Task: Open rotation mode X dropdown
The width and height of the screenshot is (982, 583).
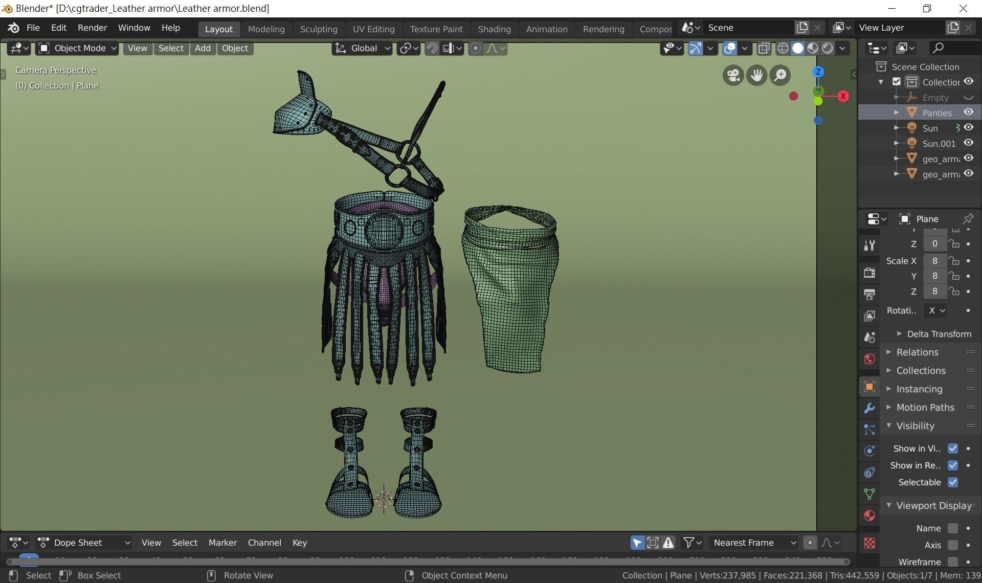Action: [935, 310]
